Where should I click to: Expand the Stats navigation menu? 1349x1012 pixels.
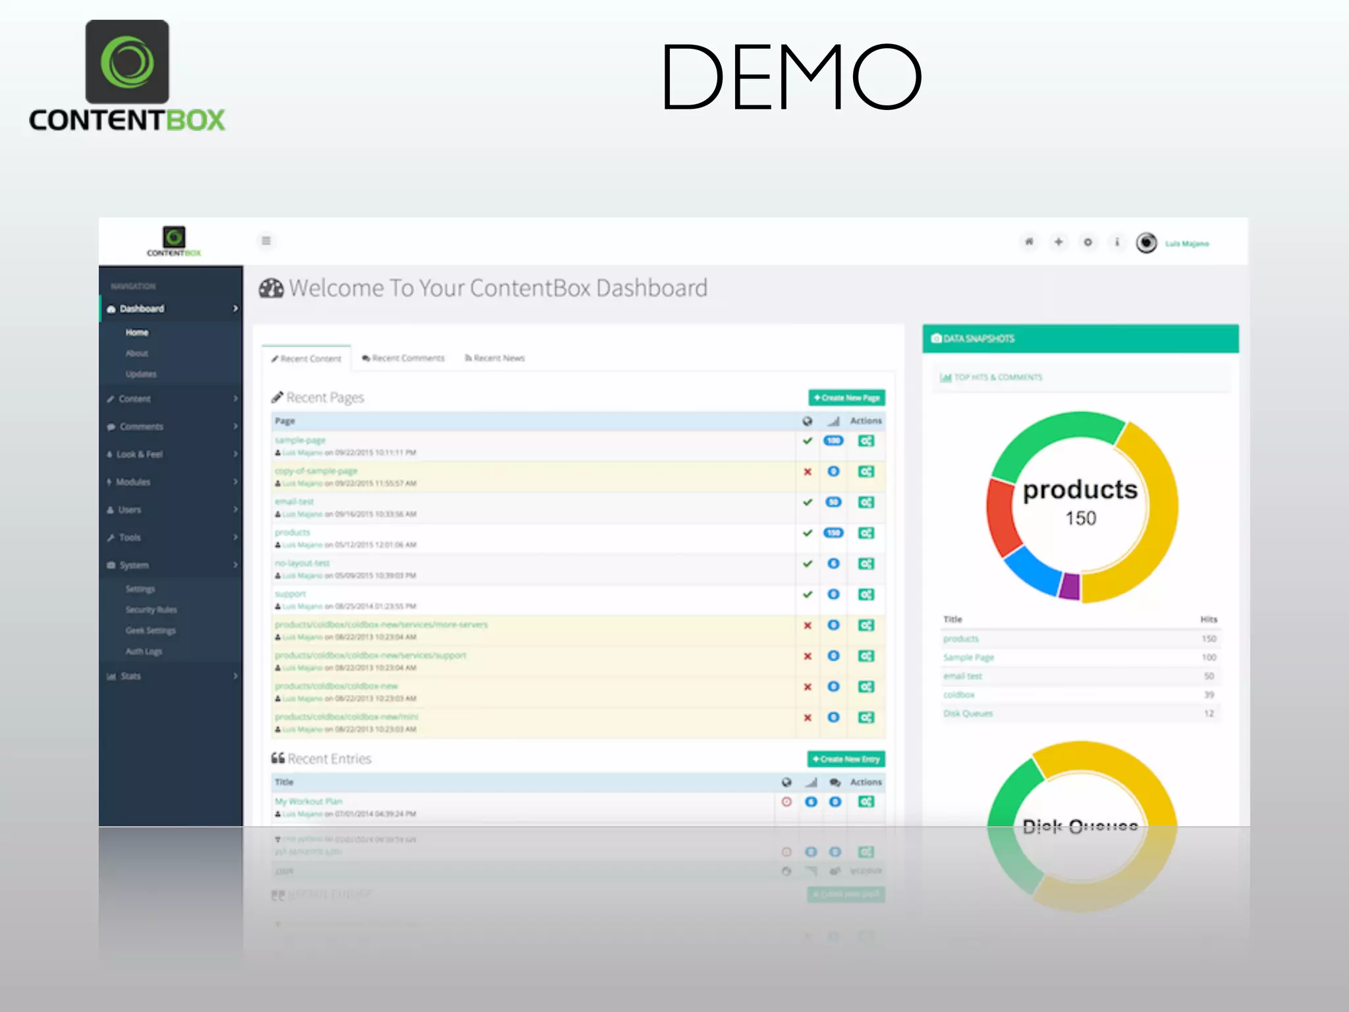click(x=171, y=676)
